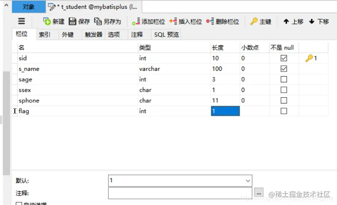This screenshot has height=205, width=337.
Task: Check 不是 null for sphone
Action: [x=284, y=100]
